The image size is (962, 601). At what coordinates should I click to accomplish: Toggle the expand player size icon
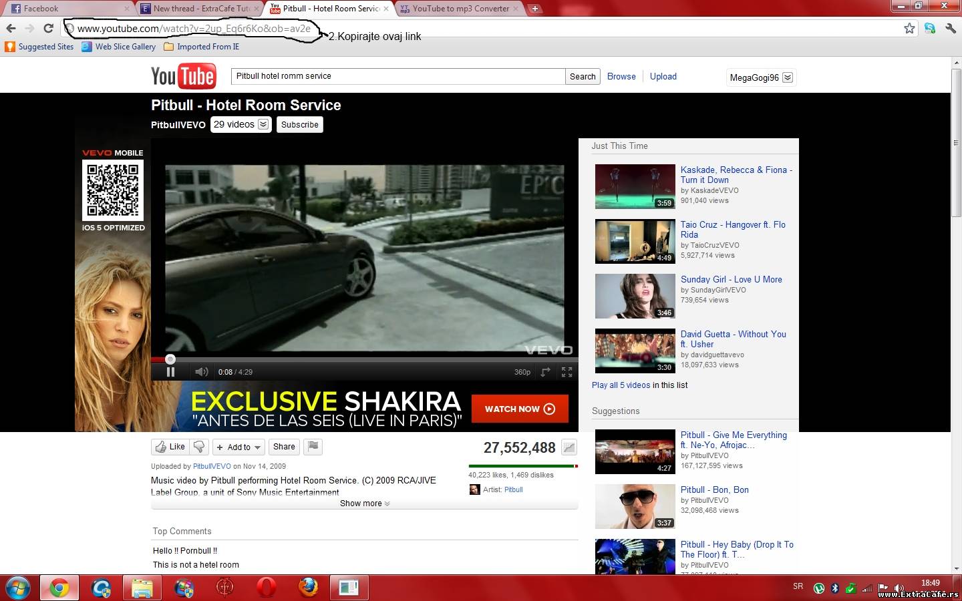click(x=546, y=372)
